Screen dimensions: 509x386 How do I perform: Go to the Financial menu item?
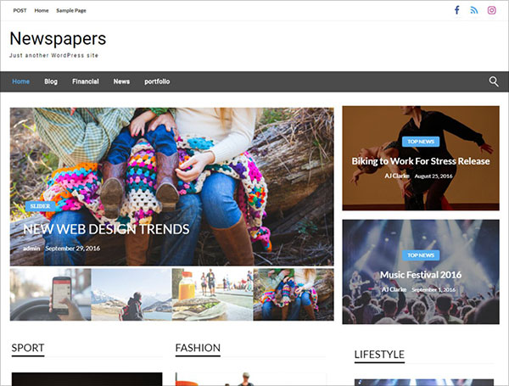click(x=86, y=81)
